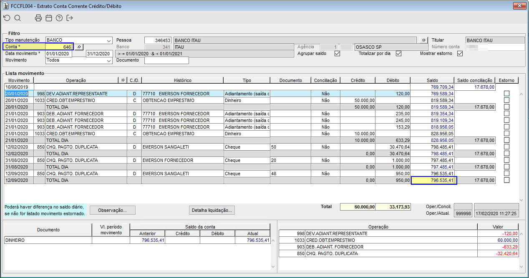This screenshot has height=278, width=529.
Task: Open the Tipo manutenção dropdown
Action: click(x=109, y=40)
